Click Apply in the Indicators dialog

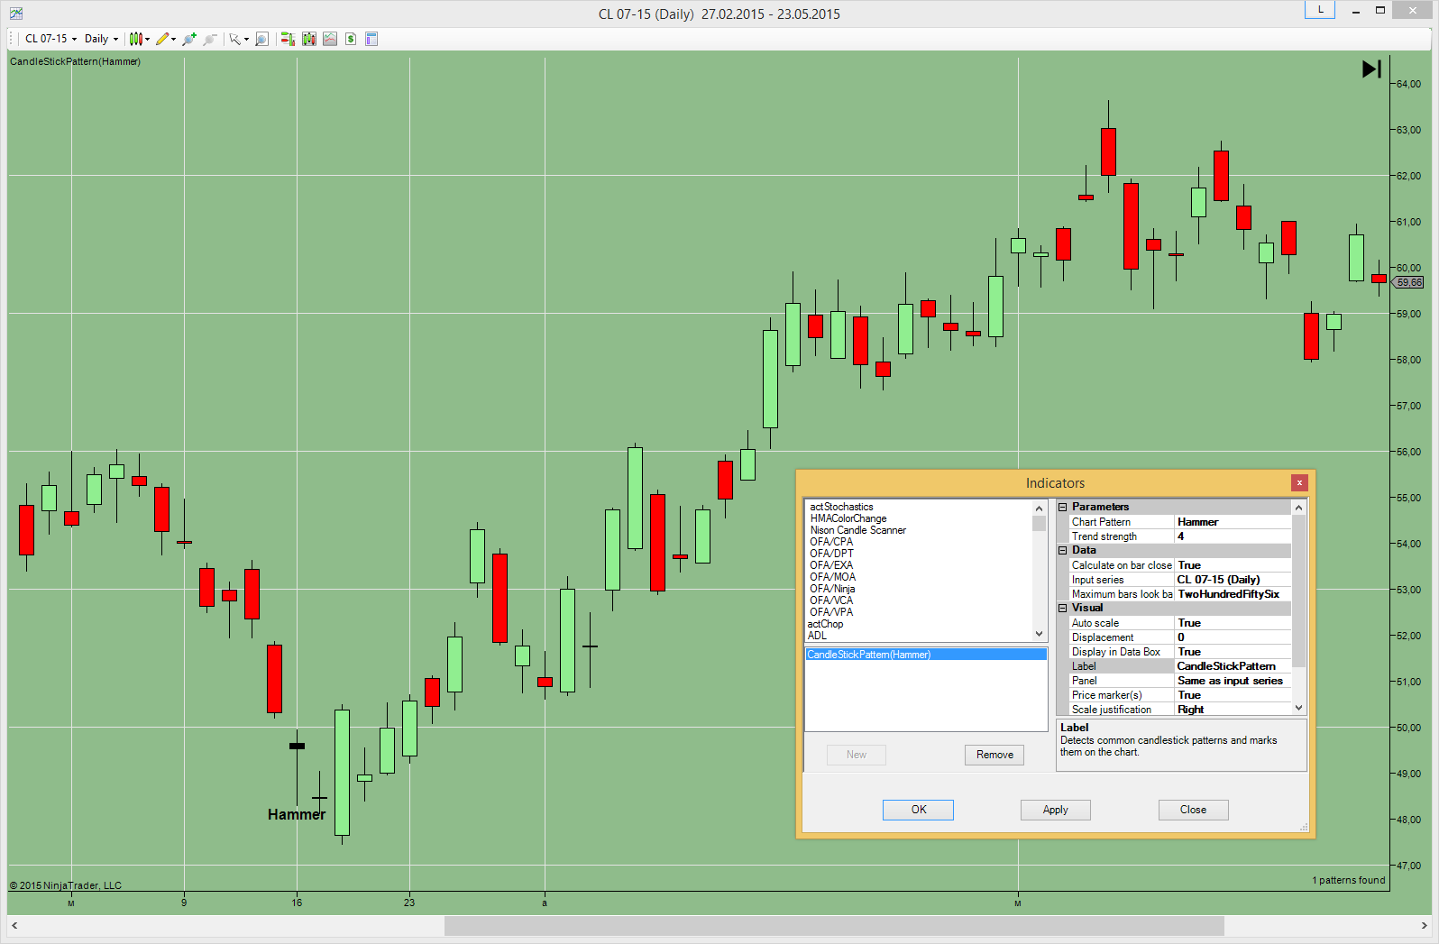1055,810
